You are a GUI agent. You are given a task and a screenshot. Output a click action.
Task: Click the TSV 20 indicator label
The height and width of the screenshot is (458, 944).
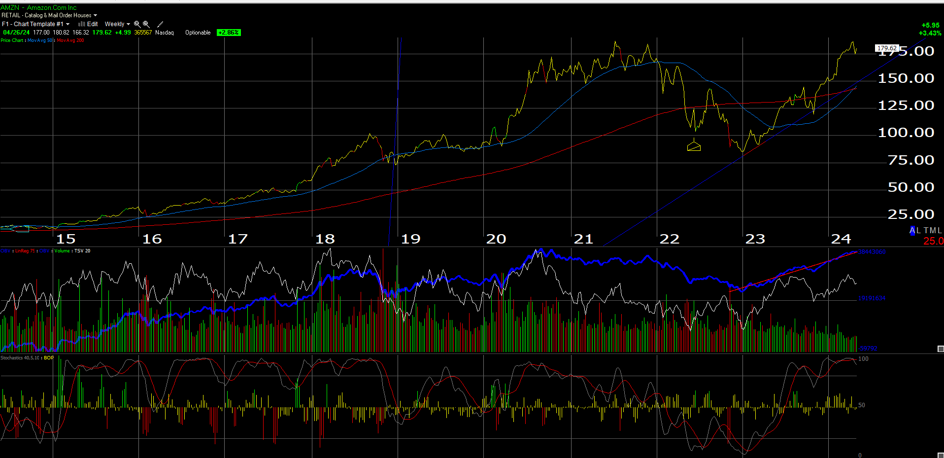pos(82,251)
